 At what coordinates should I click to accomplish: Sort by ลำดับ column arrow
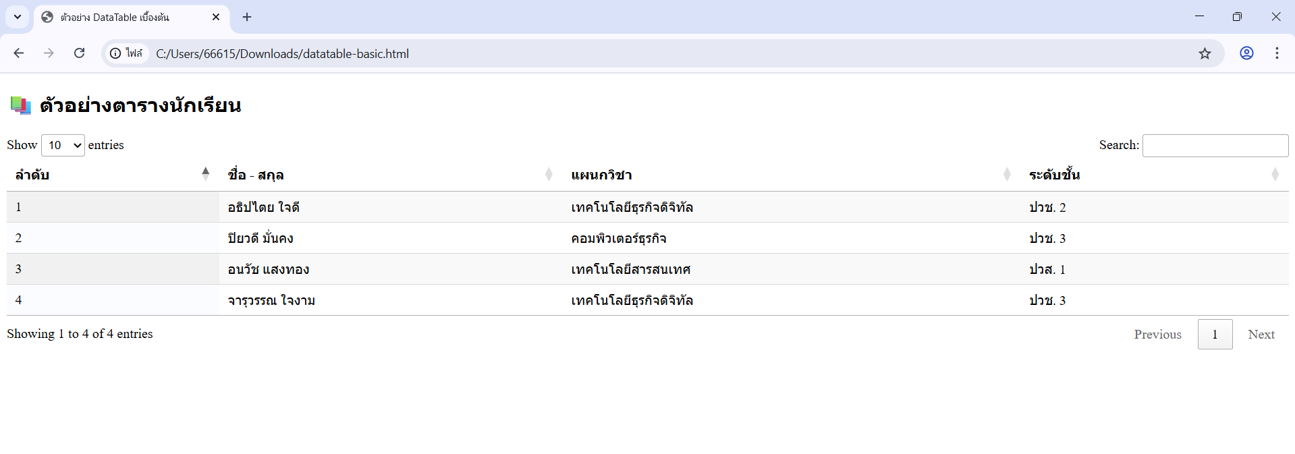[205, 174]
